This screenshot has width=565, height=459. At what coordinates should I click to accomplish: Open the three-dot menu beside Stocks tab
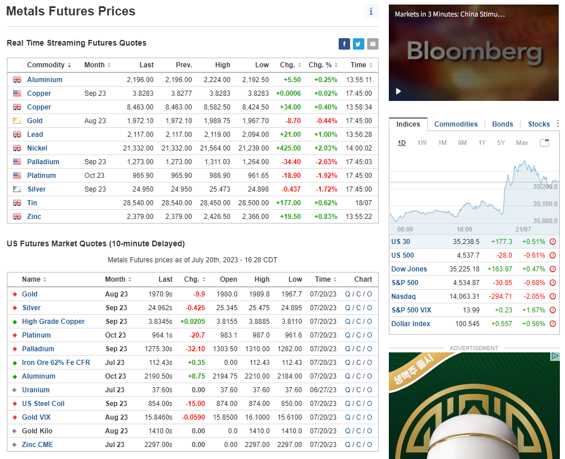[558, 124]
